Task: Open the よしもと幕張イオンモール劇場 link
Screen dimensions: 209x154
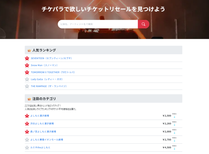Action: point(47,140)
